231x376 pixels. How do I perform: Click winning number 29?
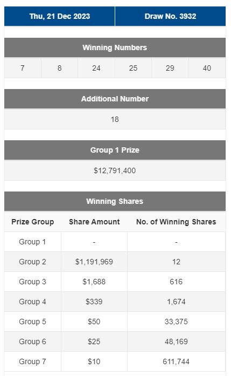pos(170,68)
